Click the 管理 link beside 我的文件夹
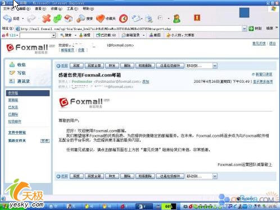 pyautogui.click(x=45, y=141)
